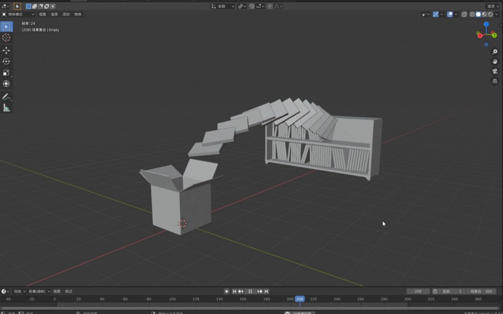Open the timeline 视图 menu
This screenshot has width=503, height=314.
(x=57, y=291)
